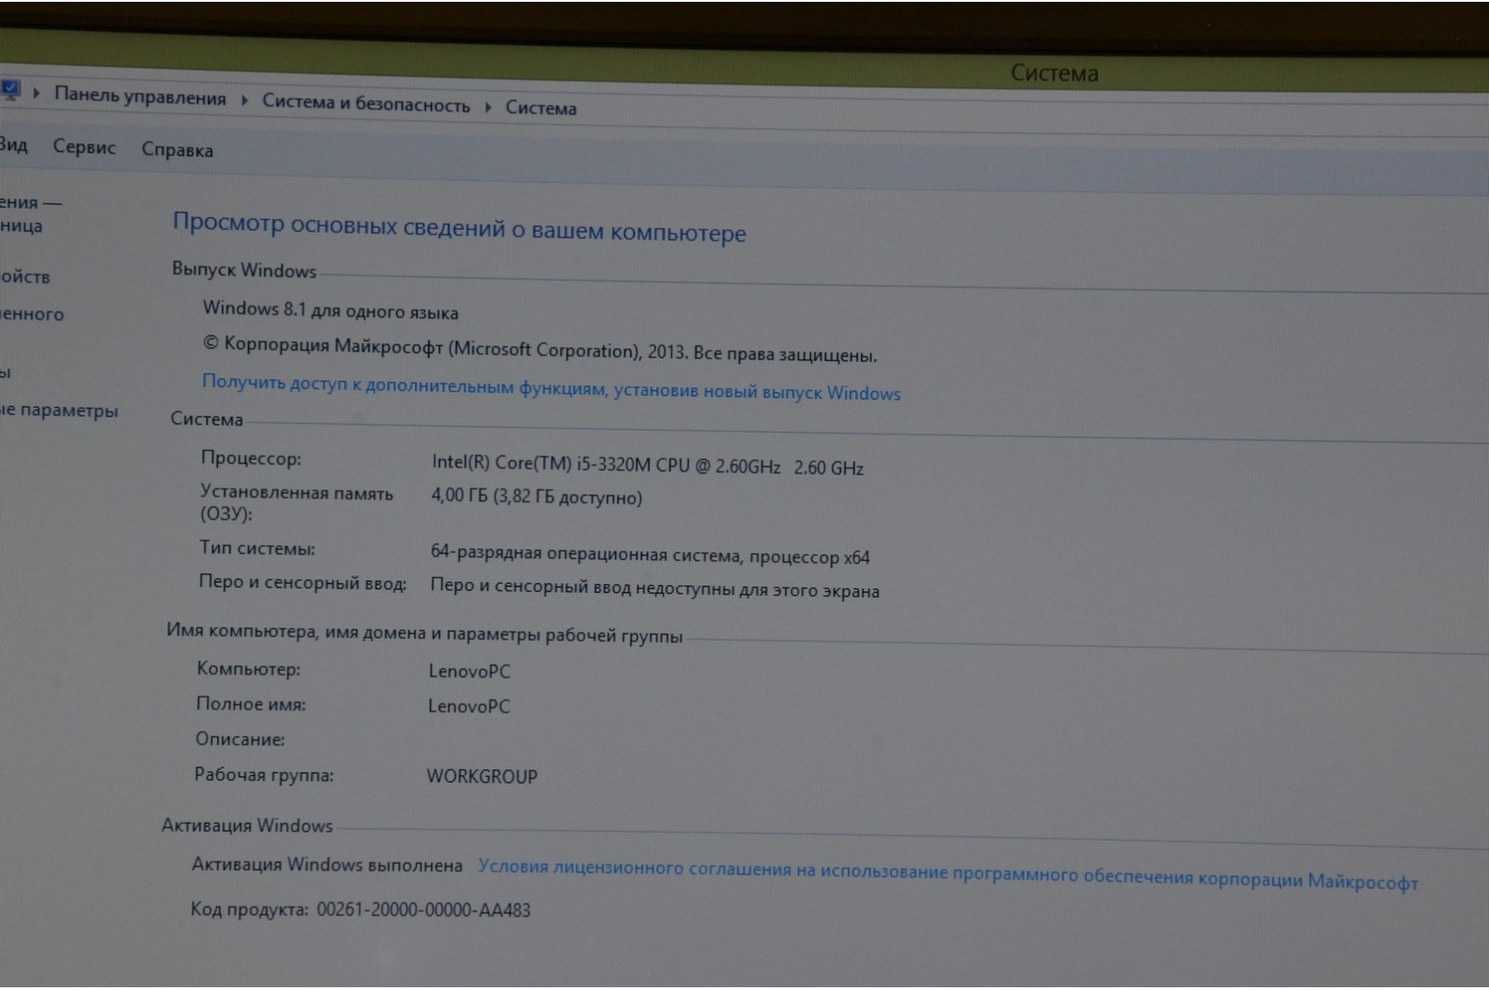The width and height of the screenshot is (1489, 990).
Task: Select computer name and domain section header
Action: [425, 632]
